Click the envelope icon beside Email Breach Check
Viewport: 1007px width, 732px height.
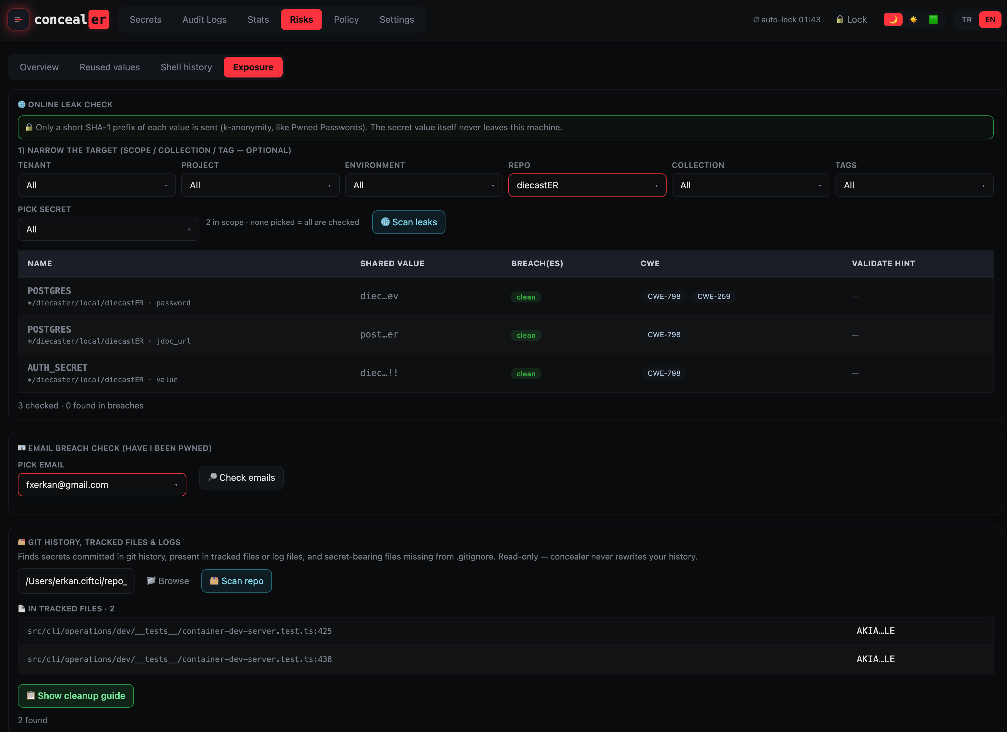pos(22,448)
